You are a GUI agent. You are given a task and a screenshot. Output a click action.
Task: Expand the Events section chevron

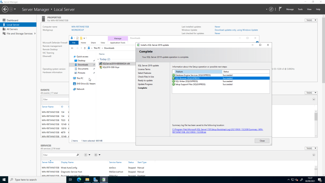click(x=314, y=99)
